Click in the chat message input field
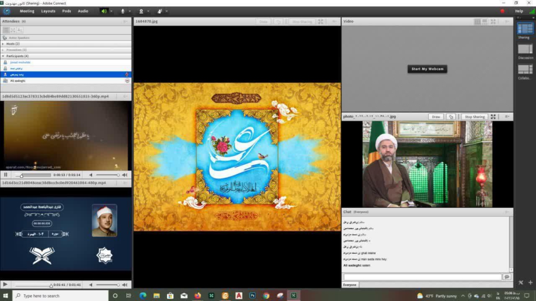Viewport: 536px width, 301px height. [423, 277]
